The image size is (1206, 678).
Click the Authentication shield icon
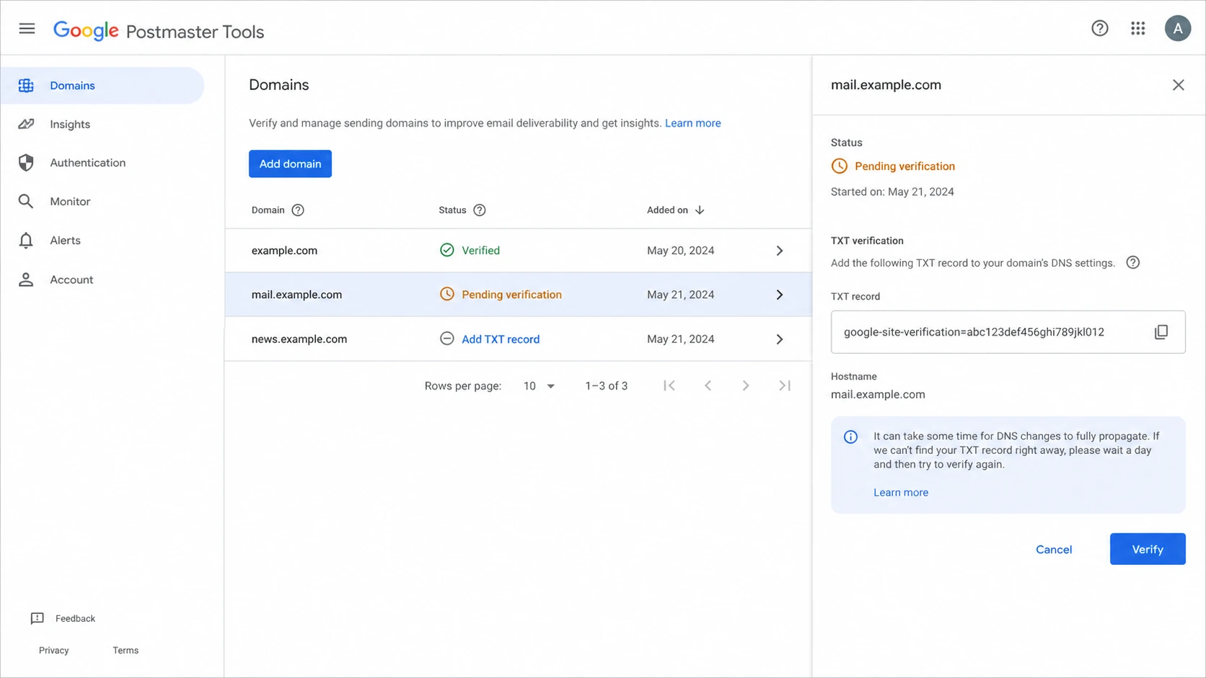[x=26, y=163]
